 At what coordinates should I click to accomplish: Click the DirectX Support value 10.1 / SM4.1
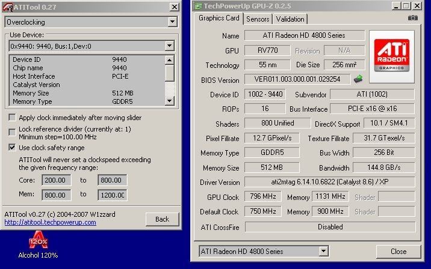[x=389, y=123]
